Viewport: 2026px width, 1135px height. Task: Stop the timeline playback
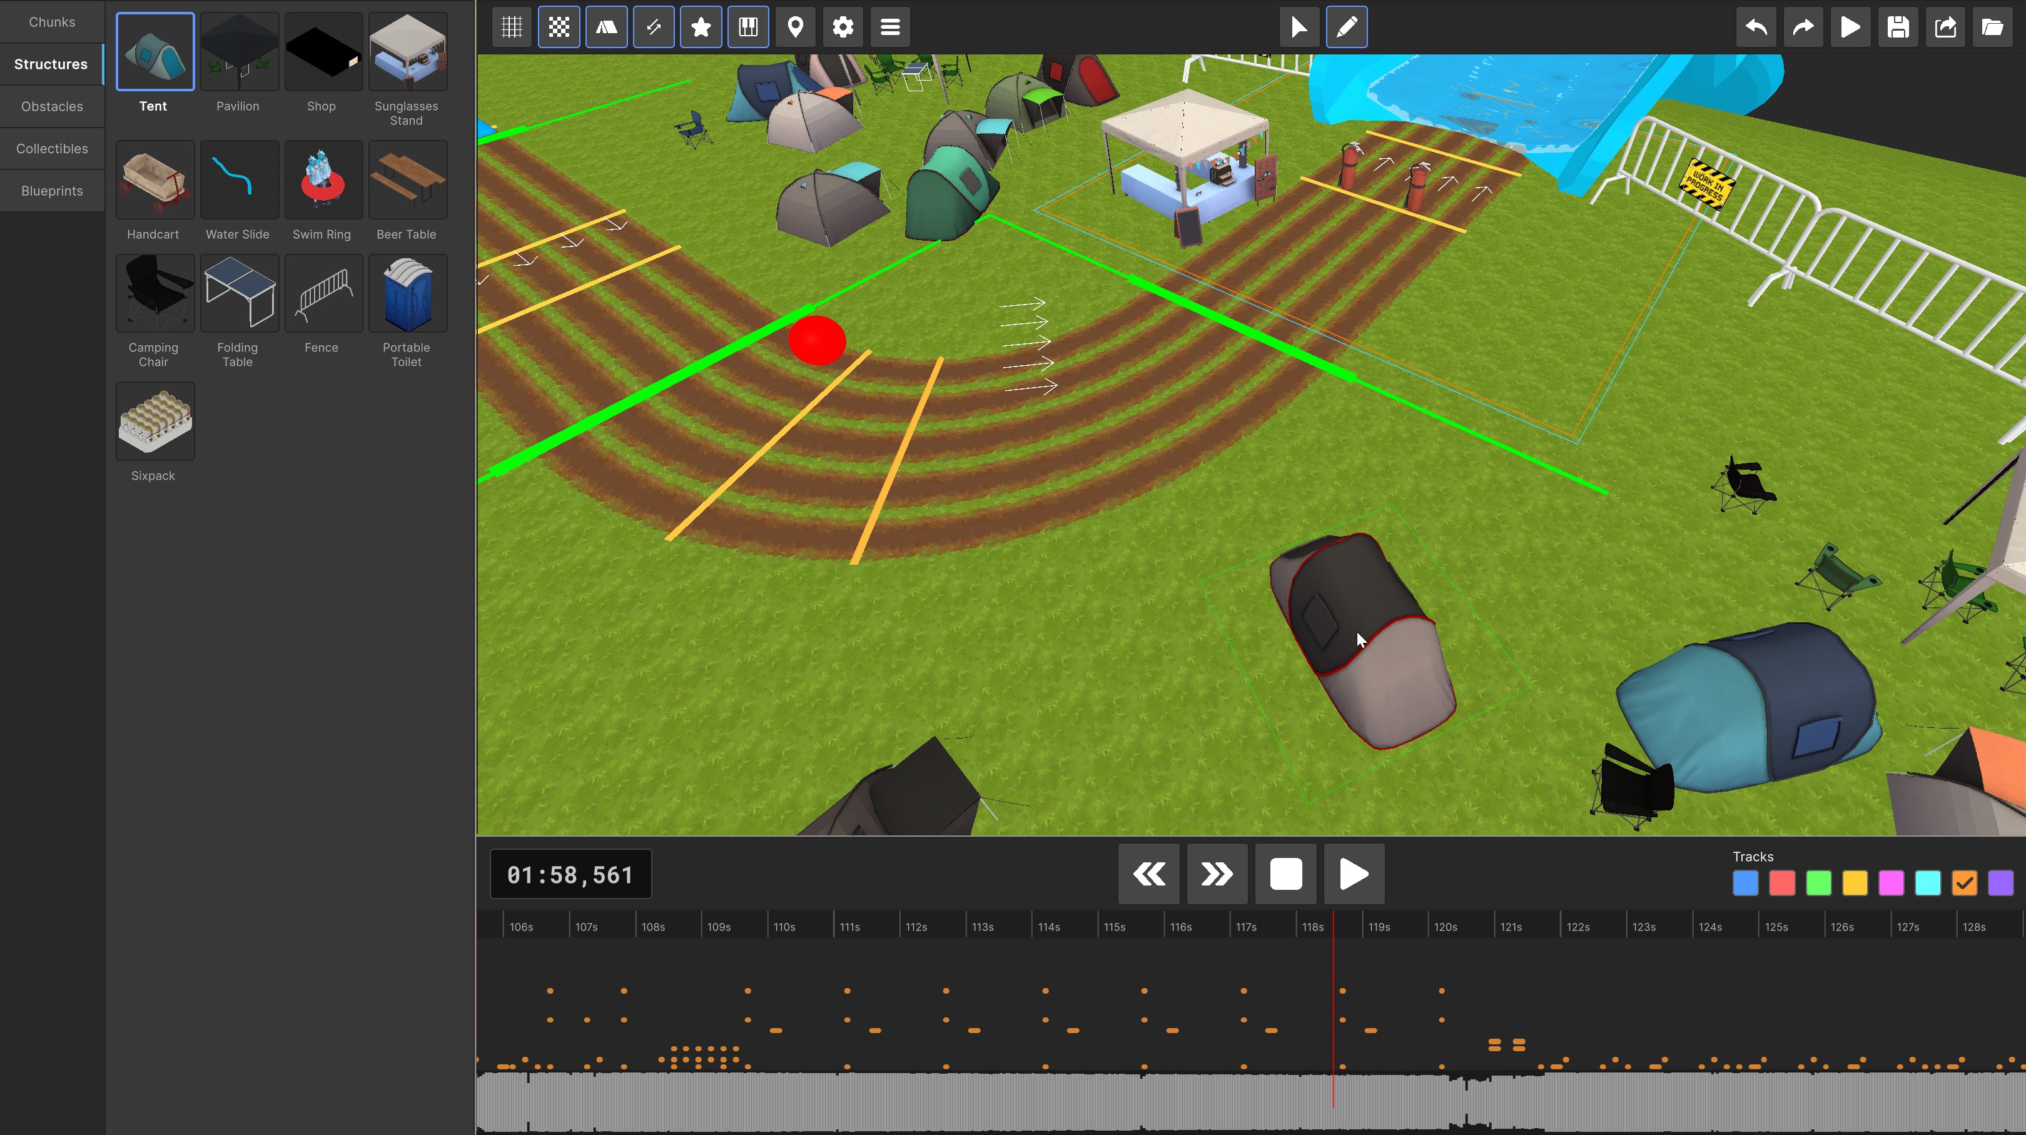pos(1286,874)
